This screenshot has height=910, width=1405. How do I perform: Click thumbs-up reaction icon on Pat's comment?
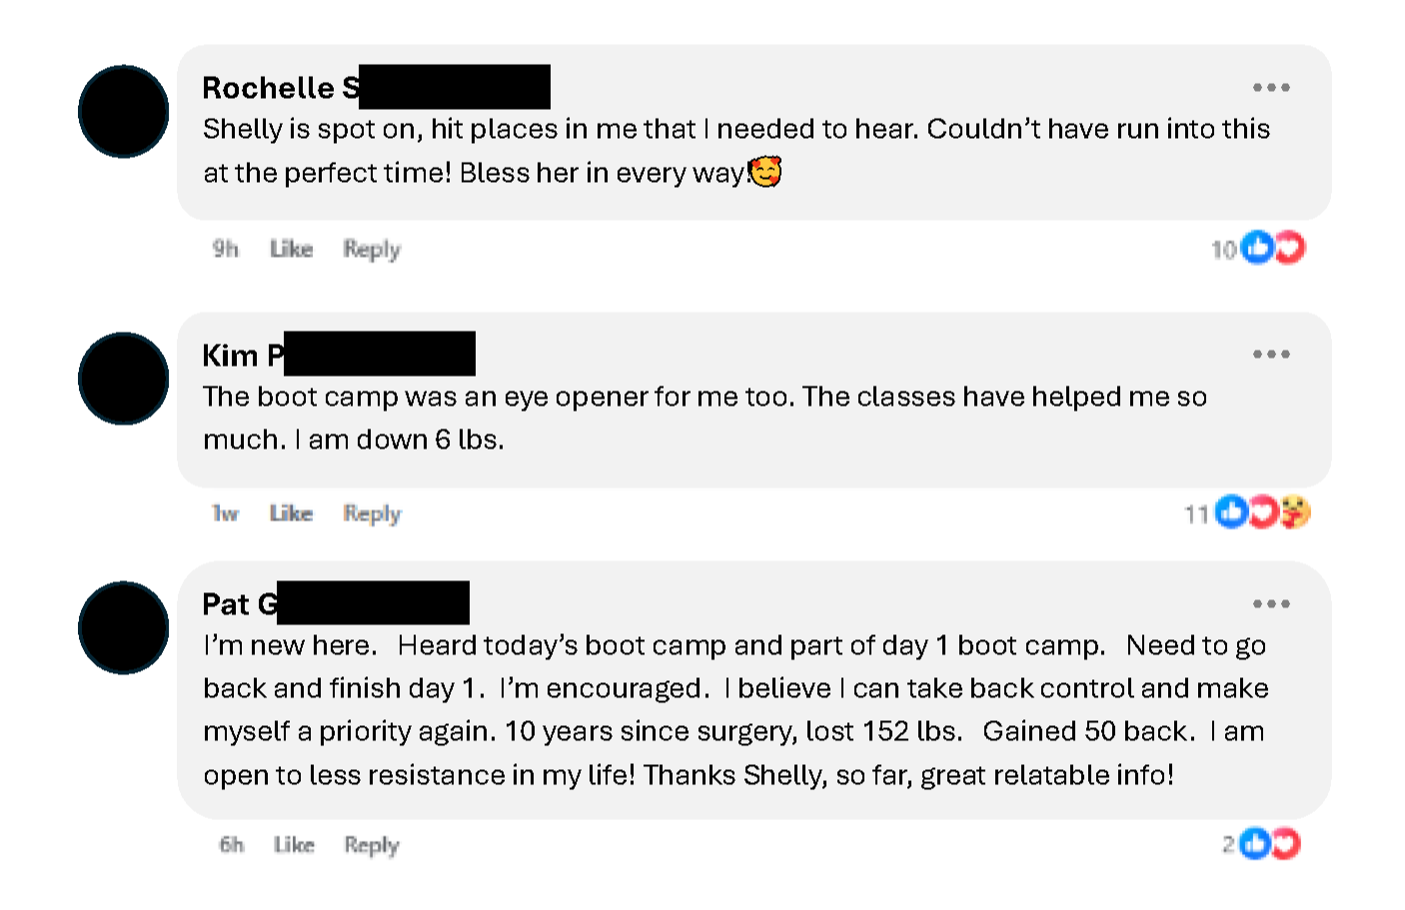point(1254,844)
